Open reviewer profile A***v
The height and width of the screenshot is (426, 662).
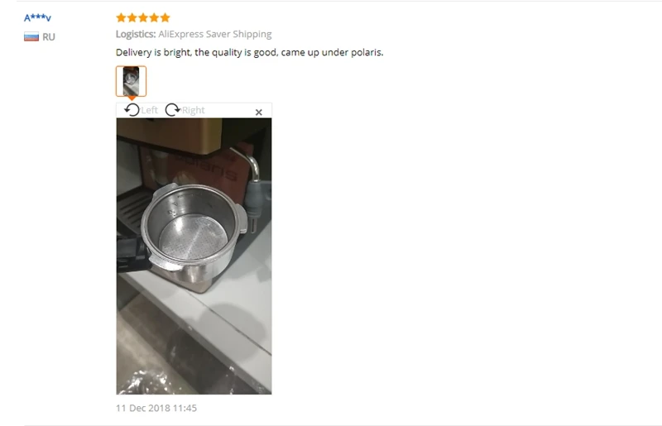(37, 17)
